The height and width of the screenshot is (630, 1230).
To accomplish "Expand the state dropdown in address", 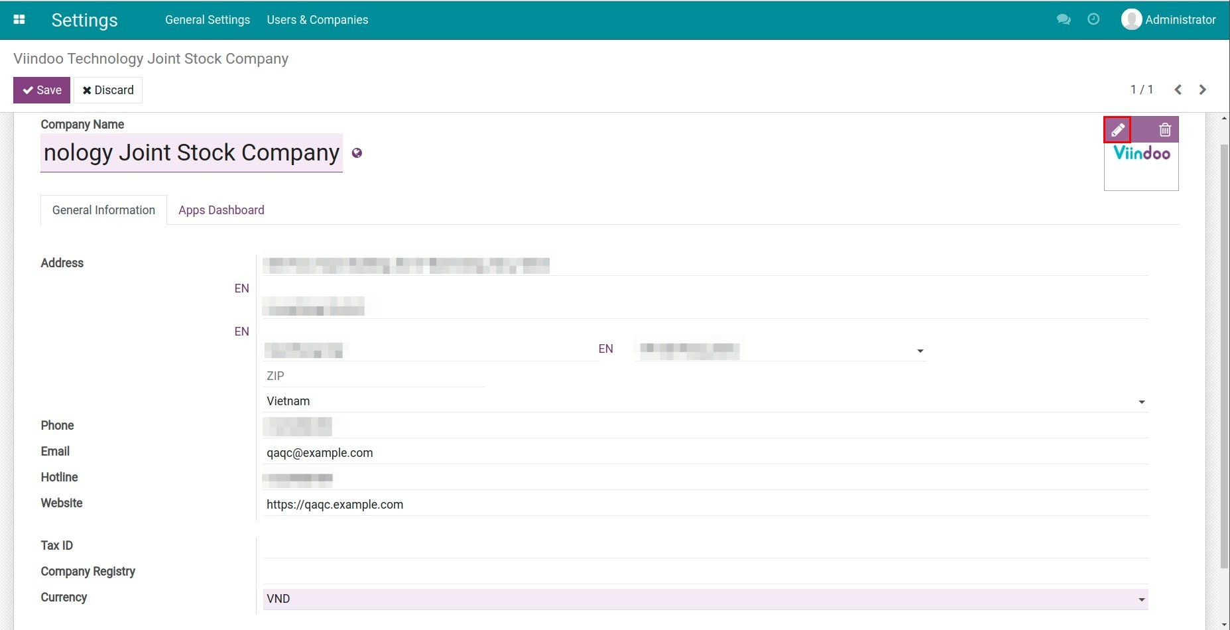I will point(920,350).
